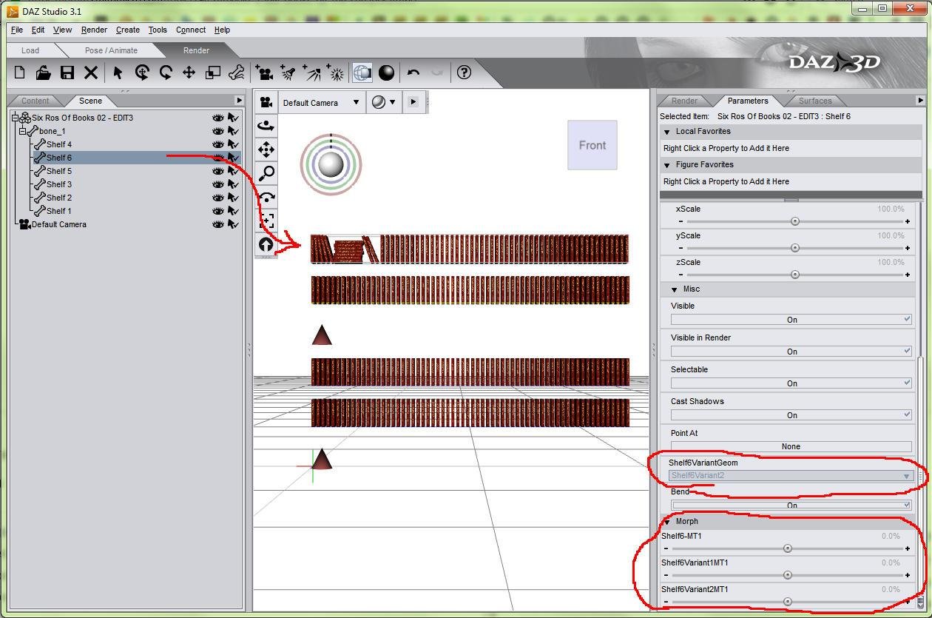The height and width of the screenshot is (618, 932).
Task: Collapse the Figure Favorites section
Action: point(667,165)
